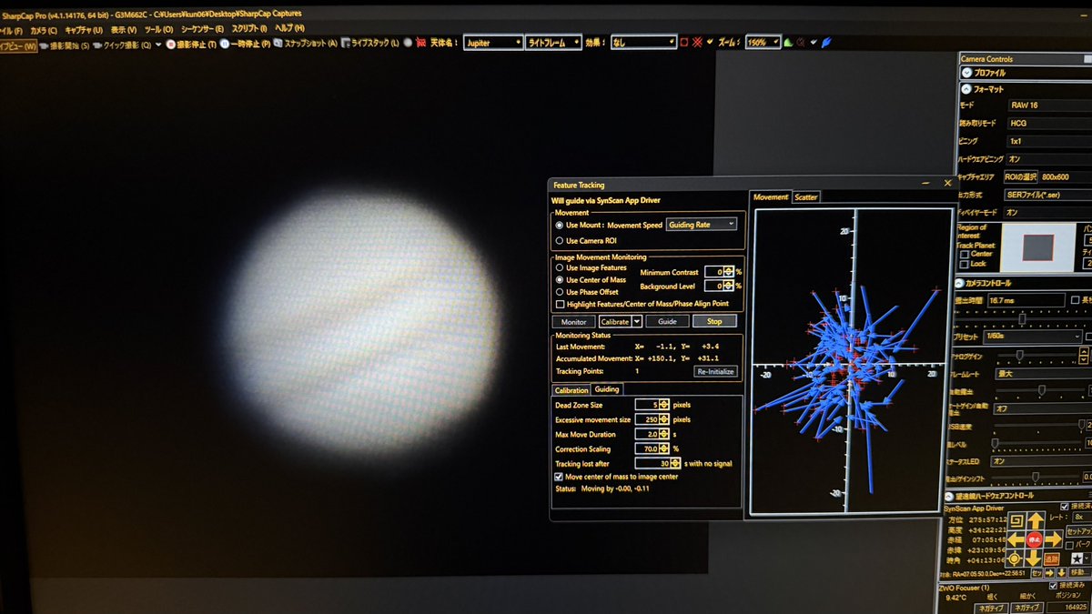Click the left arrow in the mount control pad

click(x=1016, y=539)
